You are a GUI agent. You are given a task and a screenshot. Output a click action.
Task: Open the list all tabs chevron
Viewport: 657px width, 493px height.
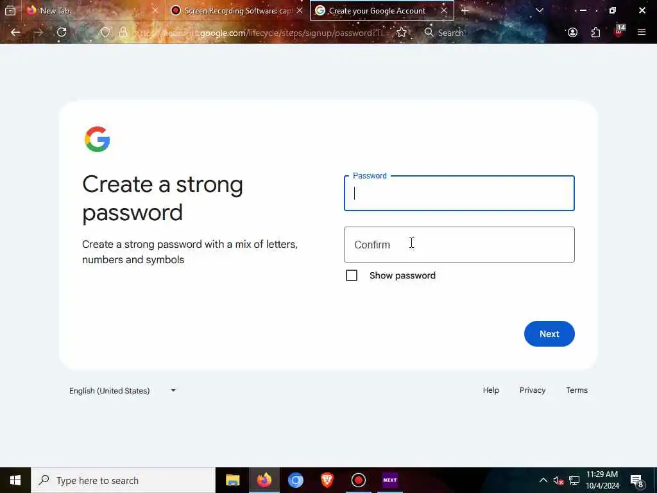point(539,10)
